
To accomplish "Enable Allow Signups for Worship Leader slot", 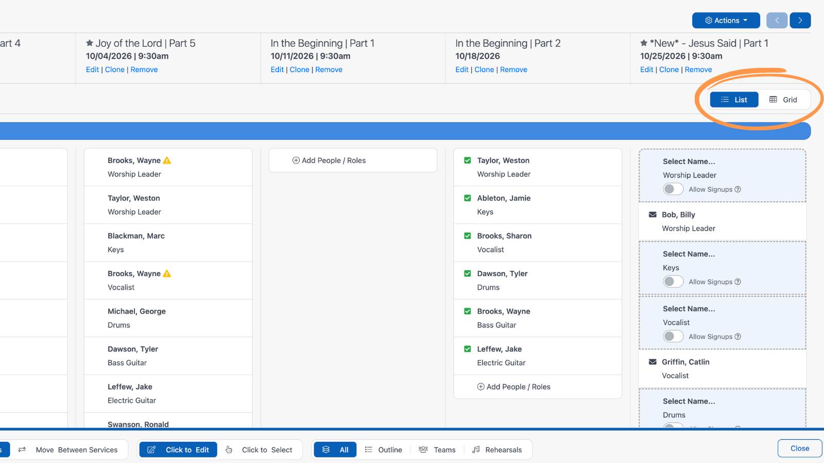I will pos(673,189).
